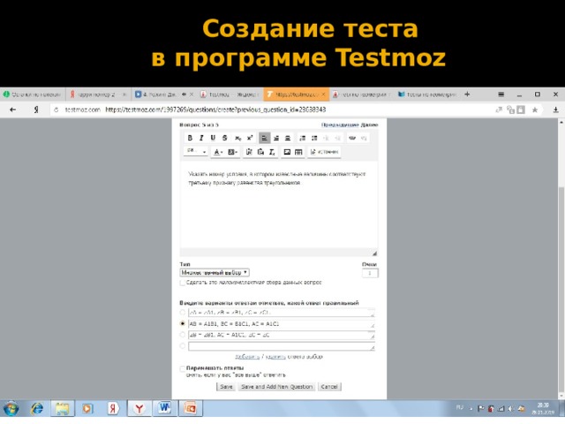Open PowerPoint from the taskbar
The width and height of the screenshot is (565, 424).
click(x=191, y=408)
